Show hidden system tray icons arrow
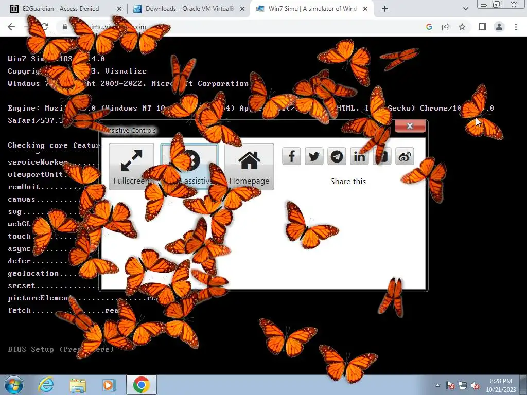The image size is (527, 395). click(x=437, y=385)
